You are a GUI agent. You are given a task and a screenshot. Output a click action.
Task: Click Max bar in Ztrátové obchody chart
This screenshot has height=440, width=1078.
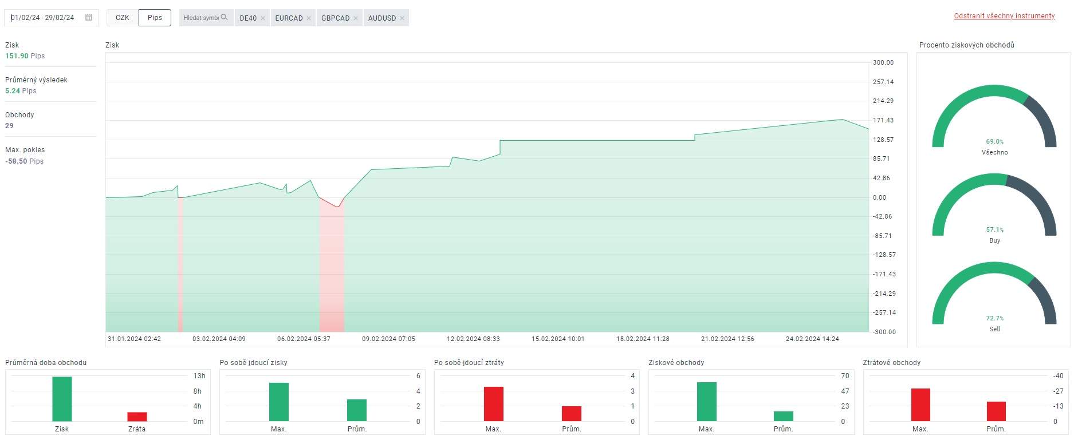[x=920, y=405]
